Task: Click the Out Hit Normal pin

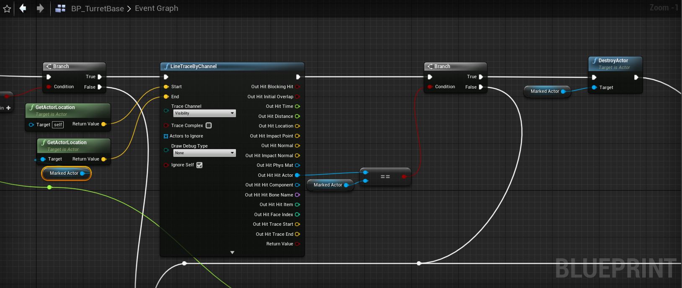Action: click(x=297, y=145)
